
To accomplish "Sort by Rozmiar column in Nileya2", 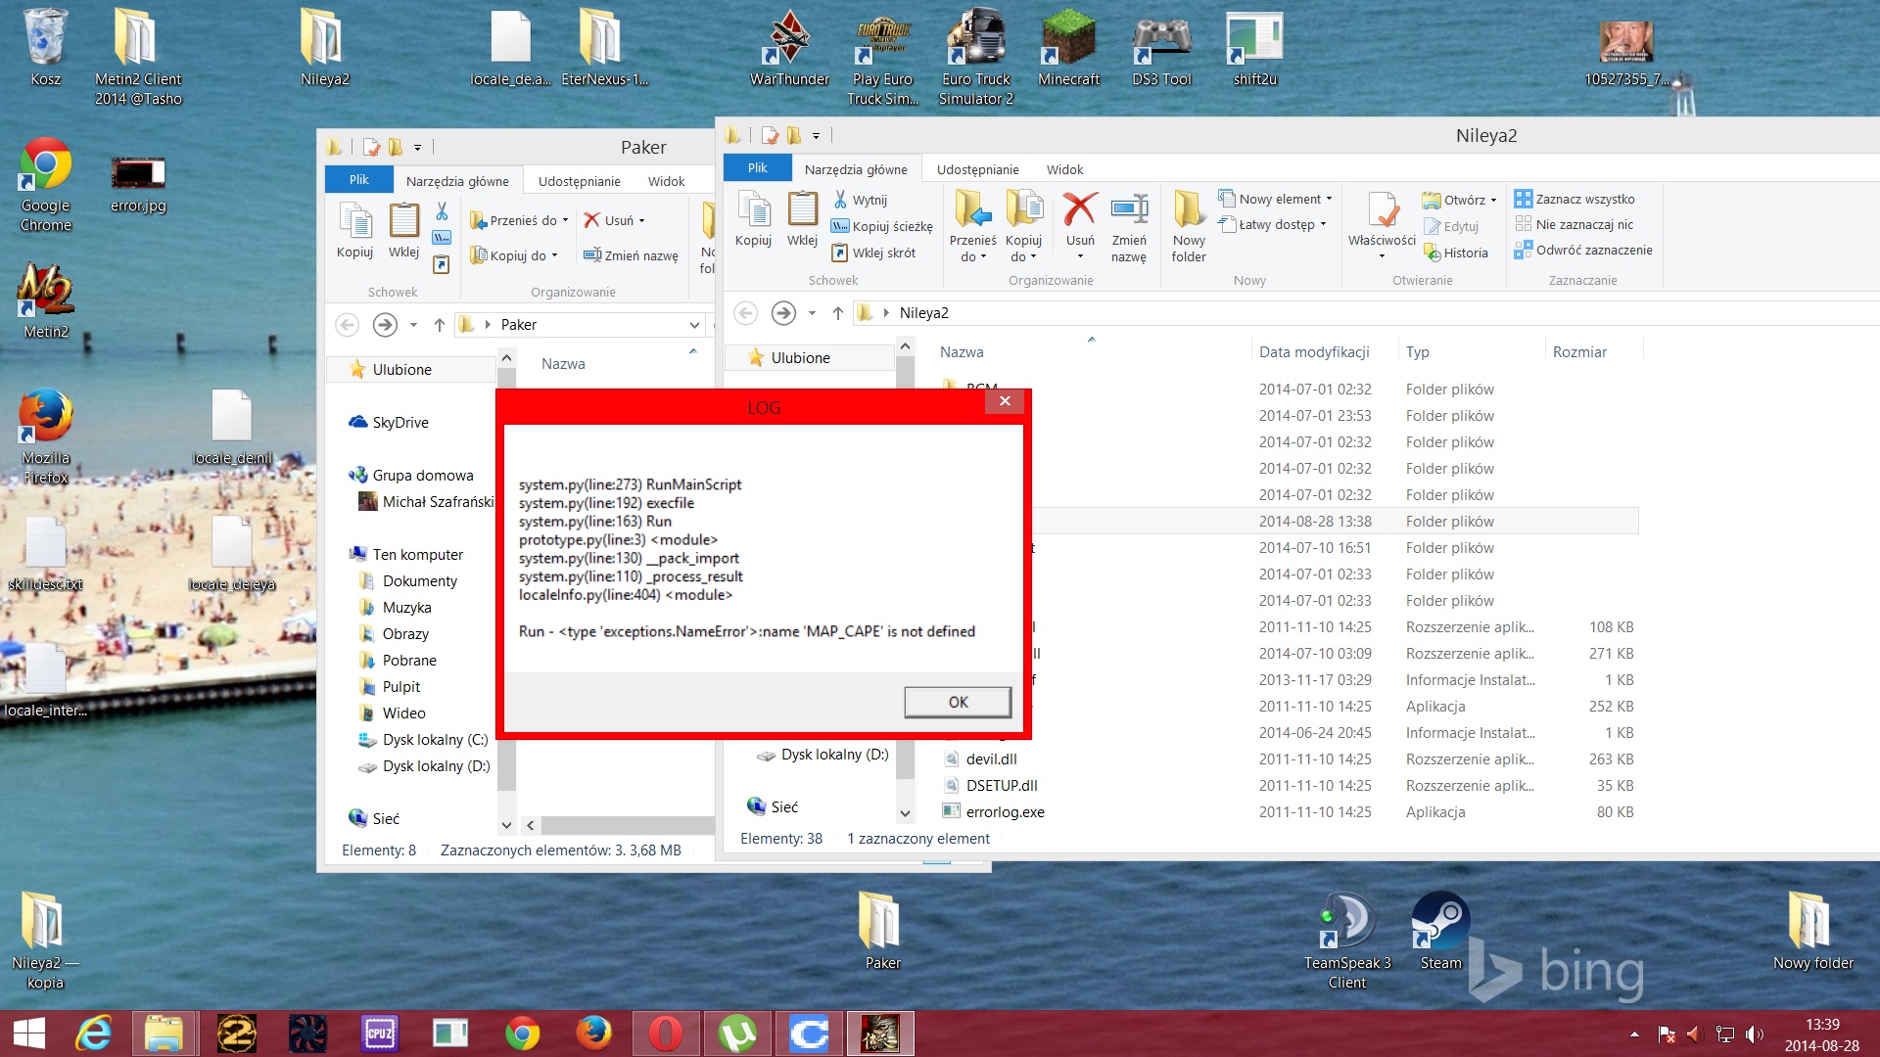I will [x=1579, y=351].
